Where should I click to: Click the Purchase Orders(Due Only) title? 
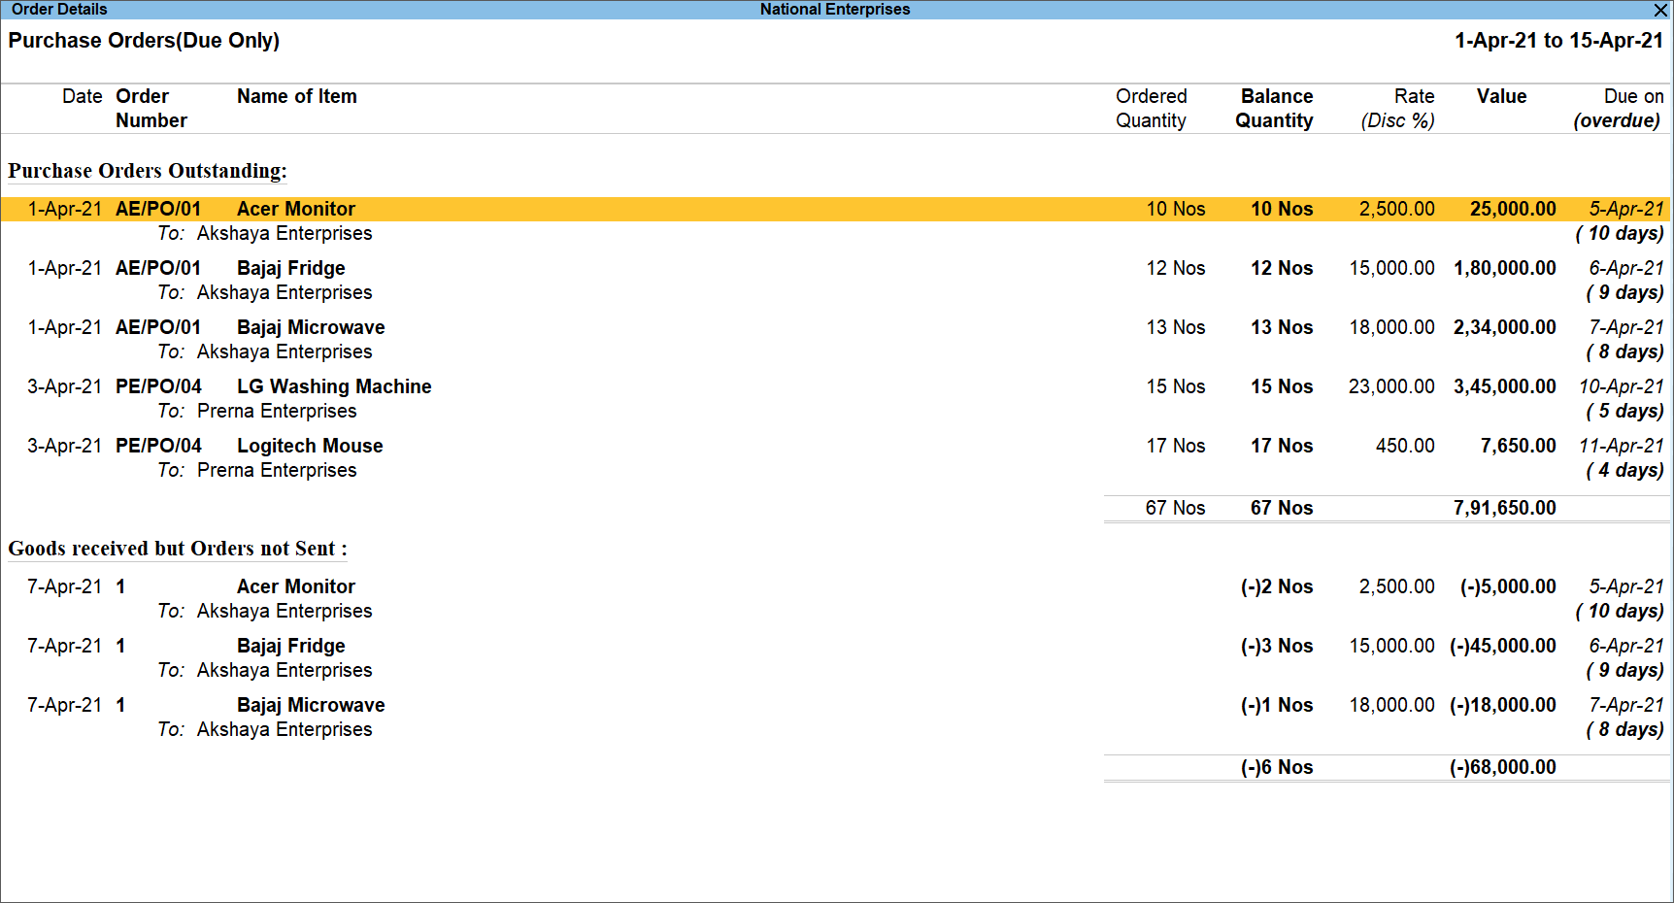(x=144, y=41)
